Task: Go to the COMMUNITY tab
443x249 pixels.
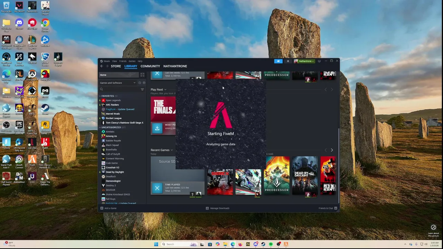Action: [x=150, y=66]
